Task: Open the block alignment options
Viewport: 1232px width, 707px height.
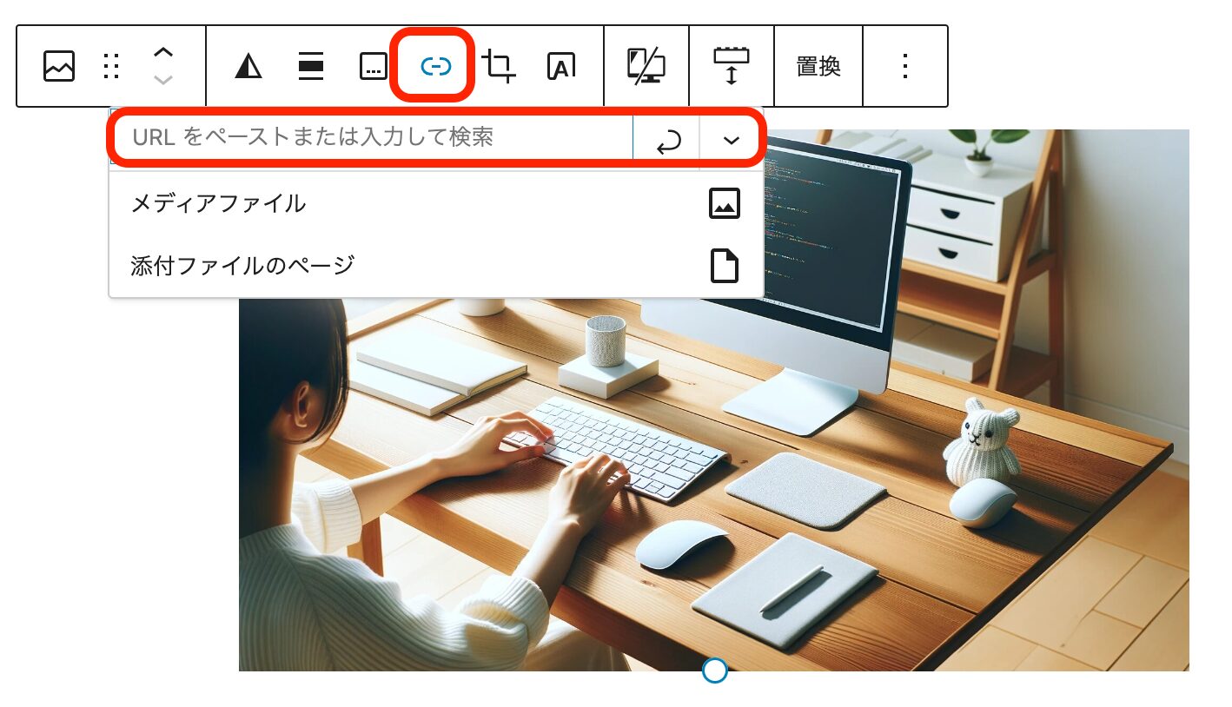Action: (x=311, y=66)
